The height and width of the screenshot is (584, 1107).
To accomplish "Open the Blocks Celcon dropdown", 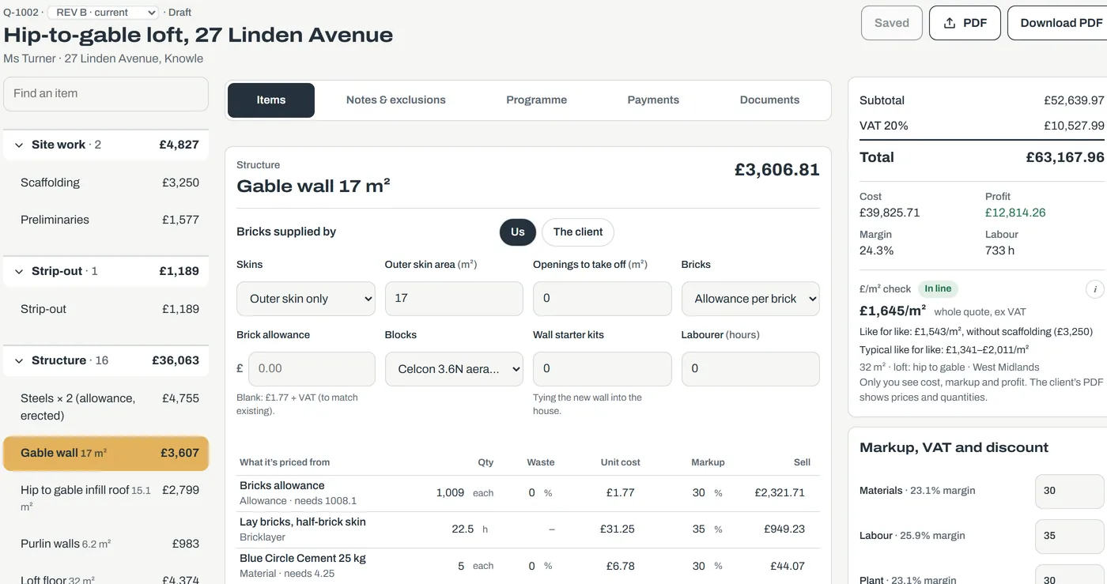I will (x=454, y=369).
